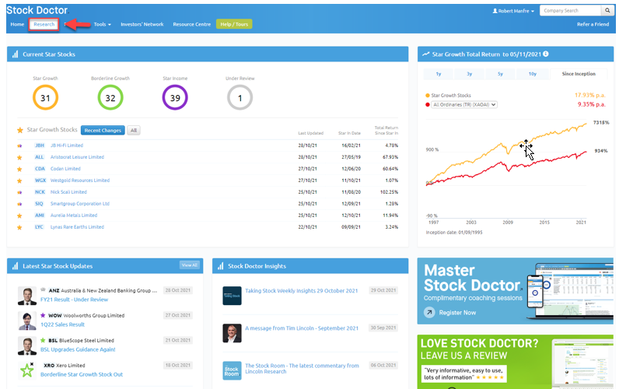The image size is (619, 389).
Task: Open the JB Hi-Fi Limited link
Action: click(67, 145)
